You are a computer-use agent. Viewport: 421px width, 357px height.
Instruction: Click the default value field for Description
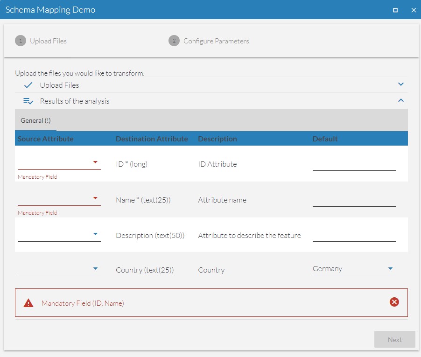click(x=354, y=235)
